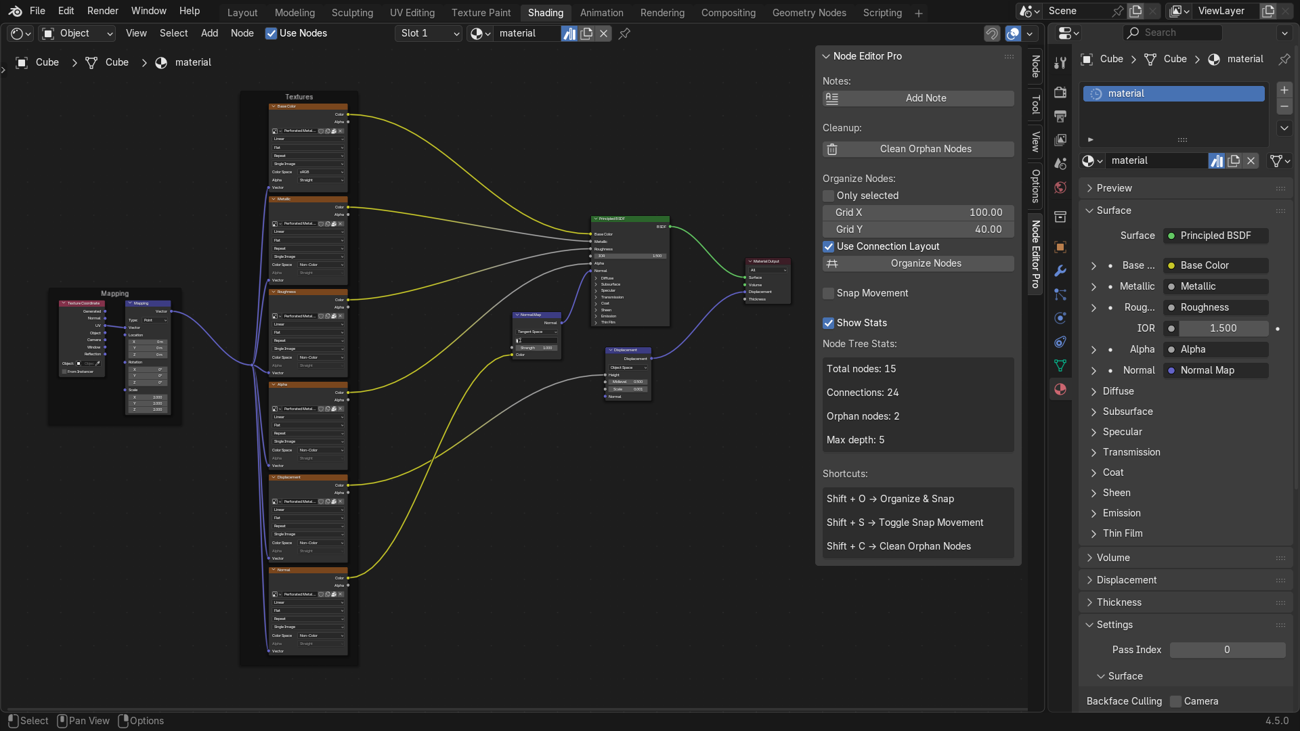Enable Backface Culling Camera checkbox
Viewport: 1300px width, 731px height.
click(1175, 701)
